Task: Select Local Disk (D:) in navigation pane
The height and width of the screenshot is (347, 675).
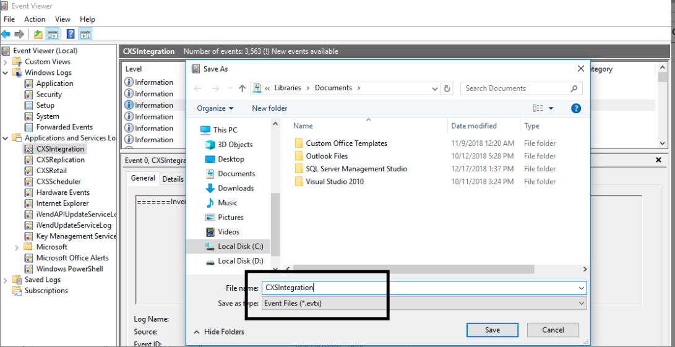Action: 234,261
